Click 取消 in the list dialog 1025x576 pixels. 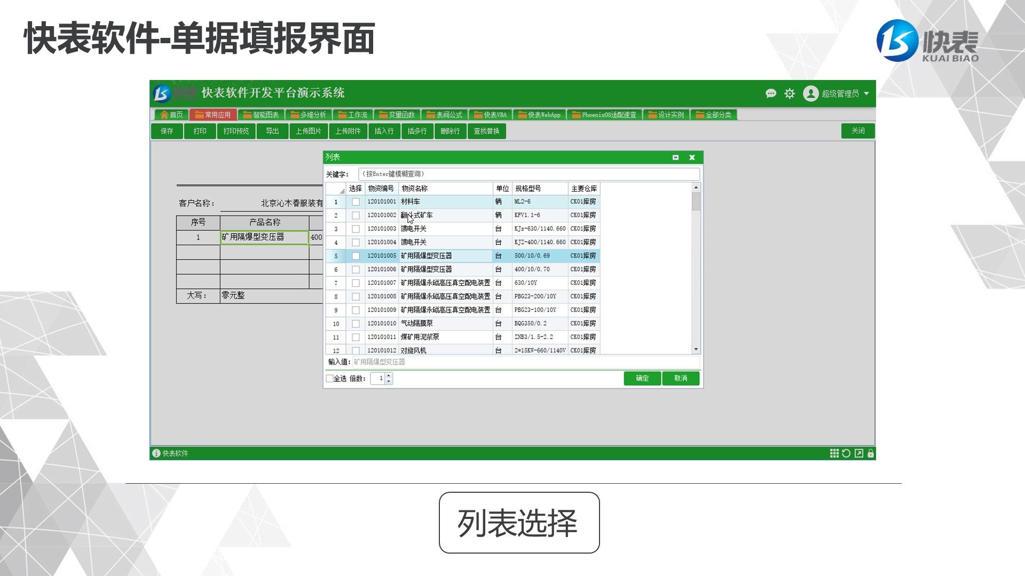point(681,379)
